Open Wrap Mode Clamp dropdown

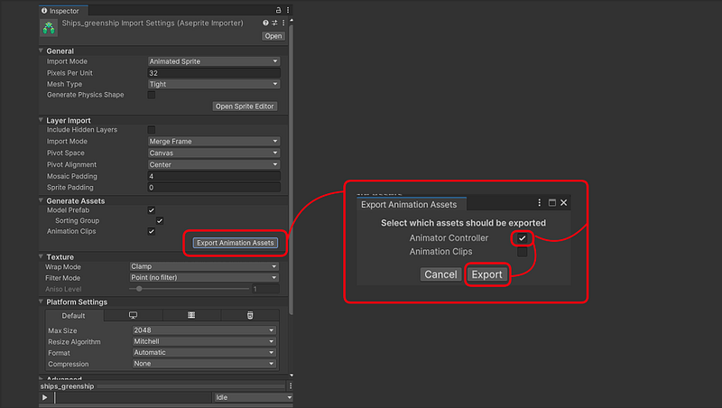pyautogui.click(x=204, y=266)
